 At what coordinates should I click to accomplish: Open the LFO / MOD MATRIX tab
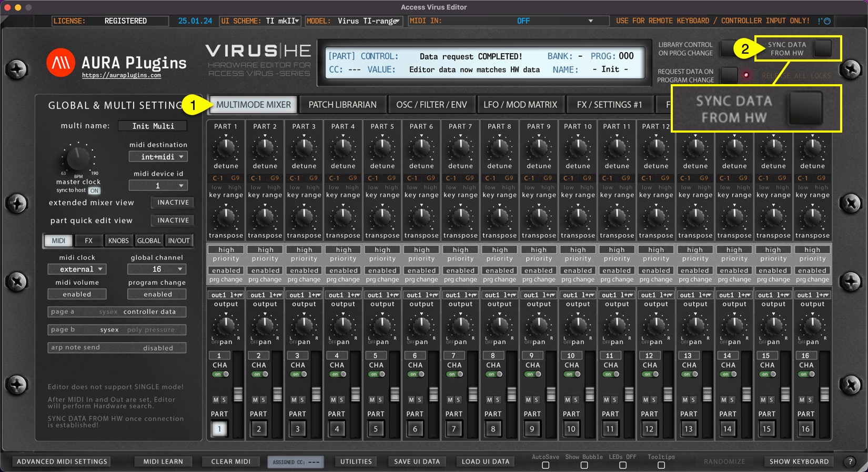520,105
